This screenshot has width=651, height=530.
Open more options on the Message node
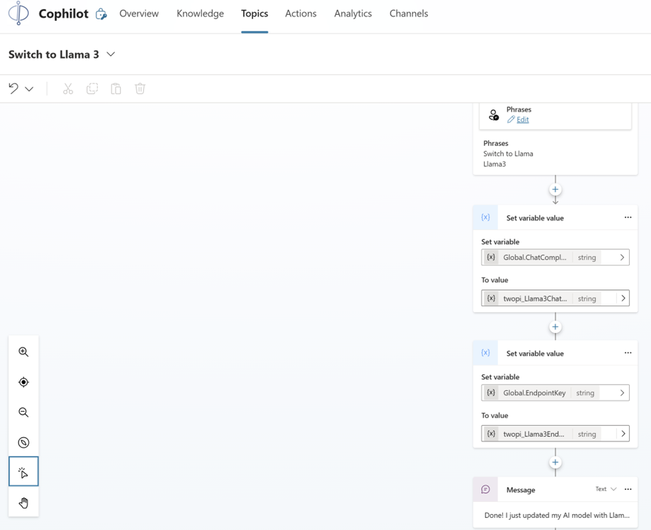[x=628, y=489]
